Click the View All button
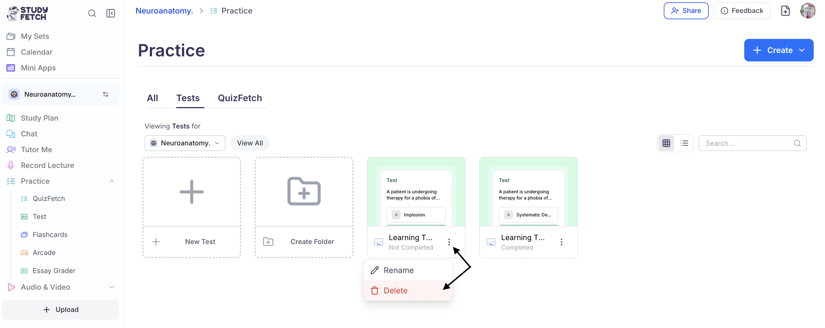 pos(250,143)
